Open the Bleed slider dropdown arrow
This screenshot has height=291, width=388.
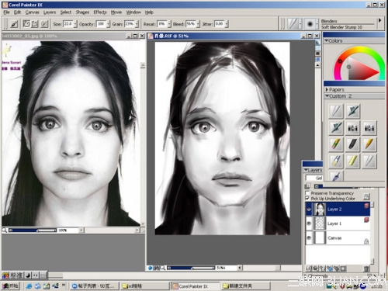(x=198, y=24)
